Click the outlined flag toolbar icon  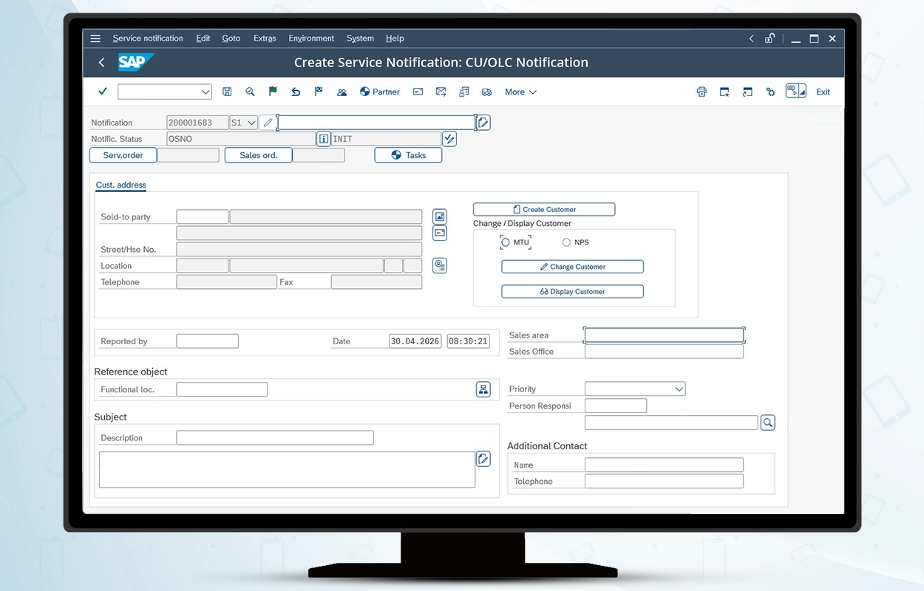coord(319,92)
